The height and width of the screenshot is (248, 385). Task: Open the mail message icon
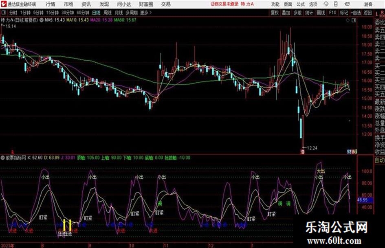[347, 4]
